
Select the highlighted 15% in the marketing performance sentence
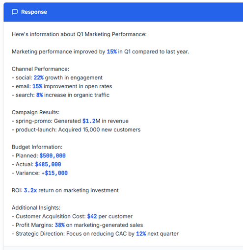click(112, 51)
